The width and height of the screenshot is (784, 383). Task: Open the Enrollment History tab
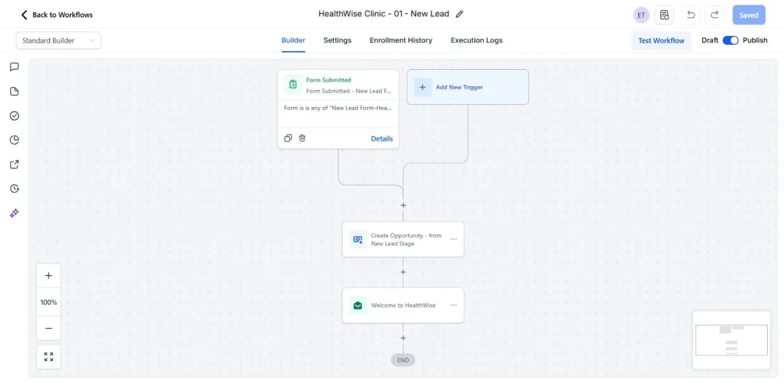pyautogui.click(x=400, y=40)
